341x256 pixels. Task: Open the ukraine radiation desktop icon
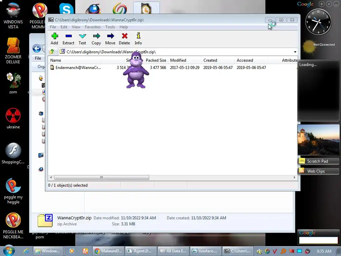coord(13,118)
